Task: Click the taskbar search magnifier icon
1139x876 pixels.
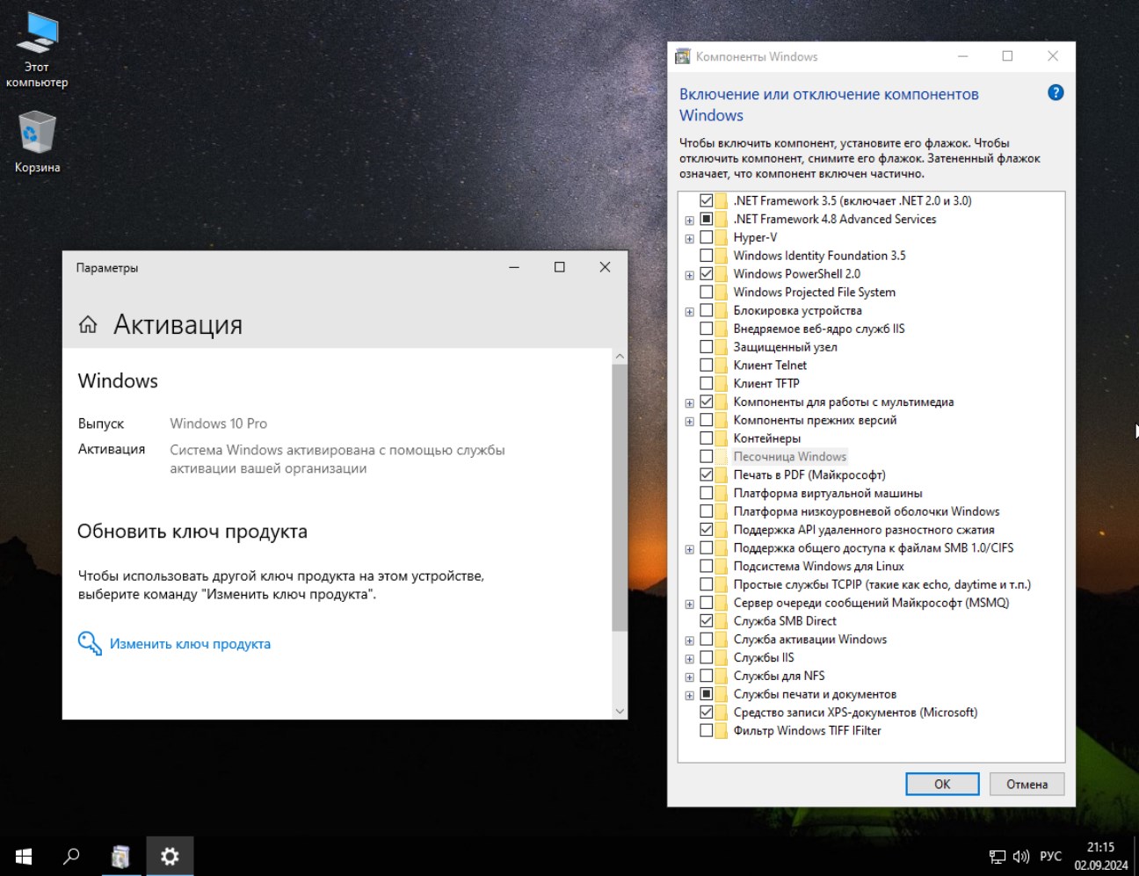Action: [71, 856]
